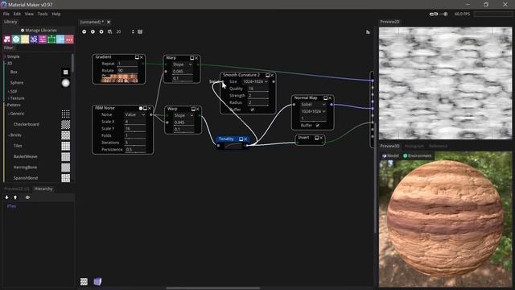Image resolution: width=515 pixels, height=290 pixels.
Task: Select Tiles in the Bricks library group
Action: pyautogui.click(x=18, y=146)
